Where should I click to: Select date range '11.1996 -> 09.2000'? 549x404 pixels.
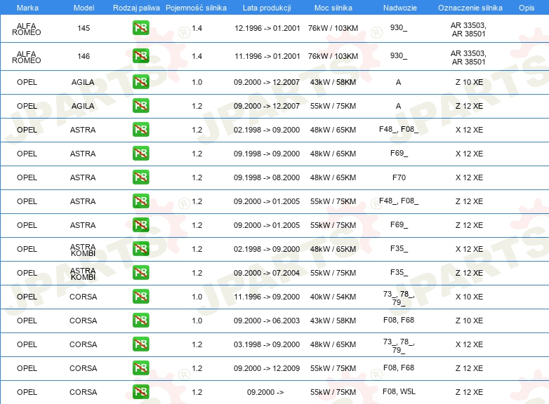[x=267, y=297]
